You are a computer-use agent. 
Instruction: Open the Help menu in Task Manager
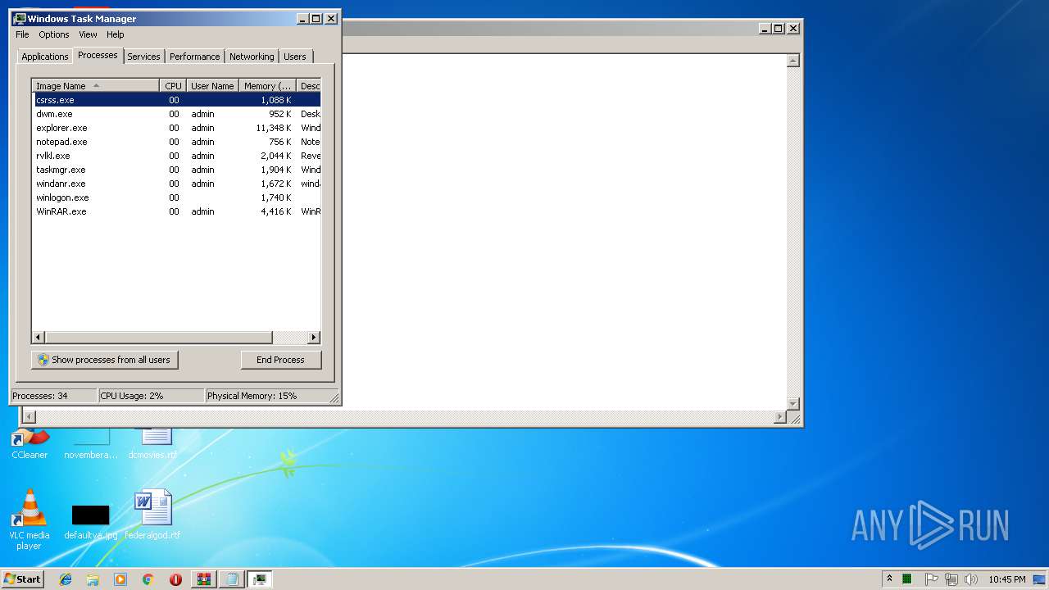pyautogui.click(x=116, y=34)
